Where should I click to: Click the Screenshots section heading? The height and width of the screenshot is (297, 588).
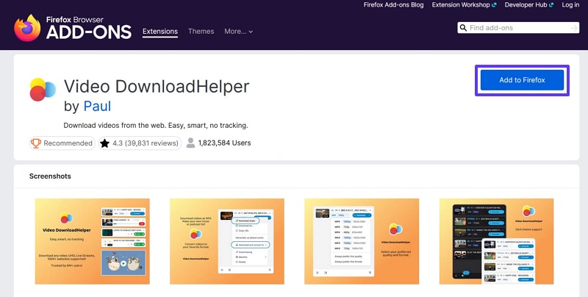[50, 176]
